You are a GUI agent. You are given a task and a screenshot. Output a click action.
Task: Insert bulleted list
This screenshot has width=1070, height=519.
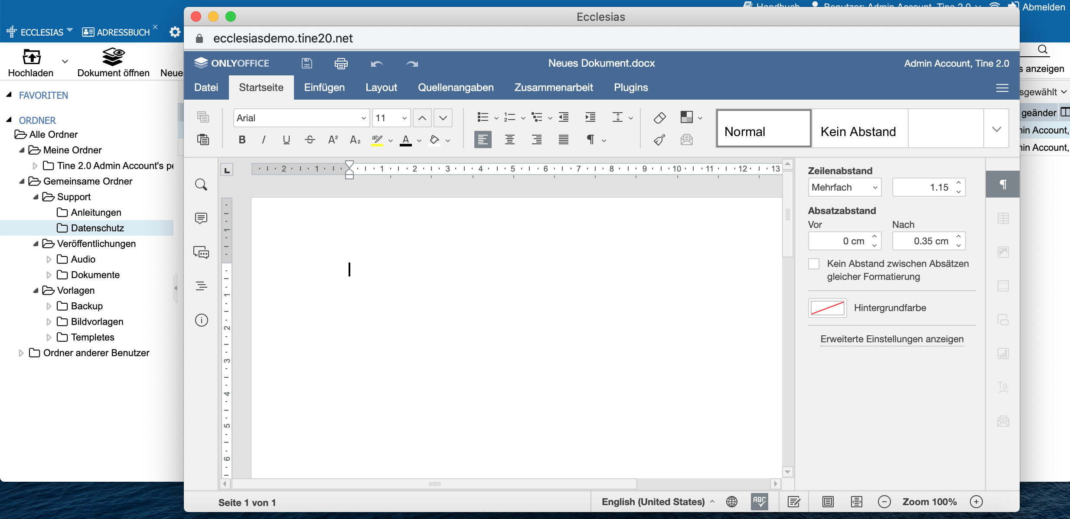pyautogui.click(x=483, y=117)
